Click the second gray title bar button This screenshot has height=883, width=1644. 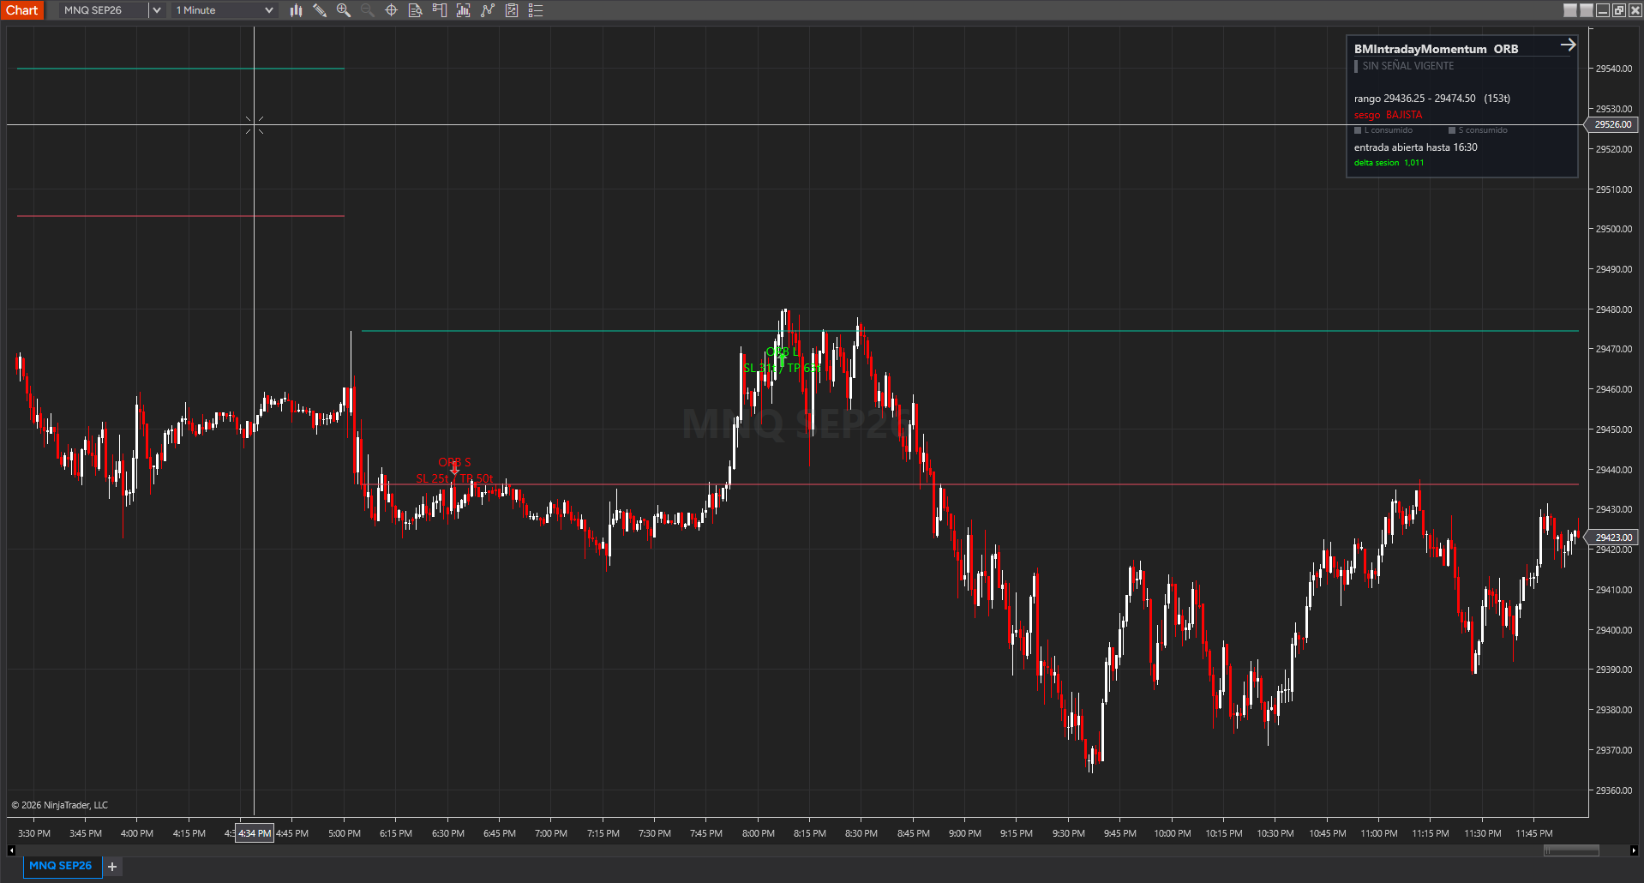coord(1587,10)
